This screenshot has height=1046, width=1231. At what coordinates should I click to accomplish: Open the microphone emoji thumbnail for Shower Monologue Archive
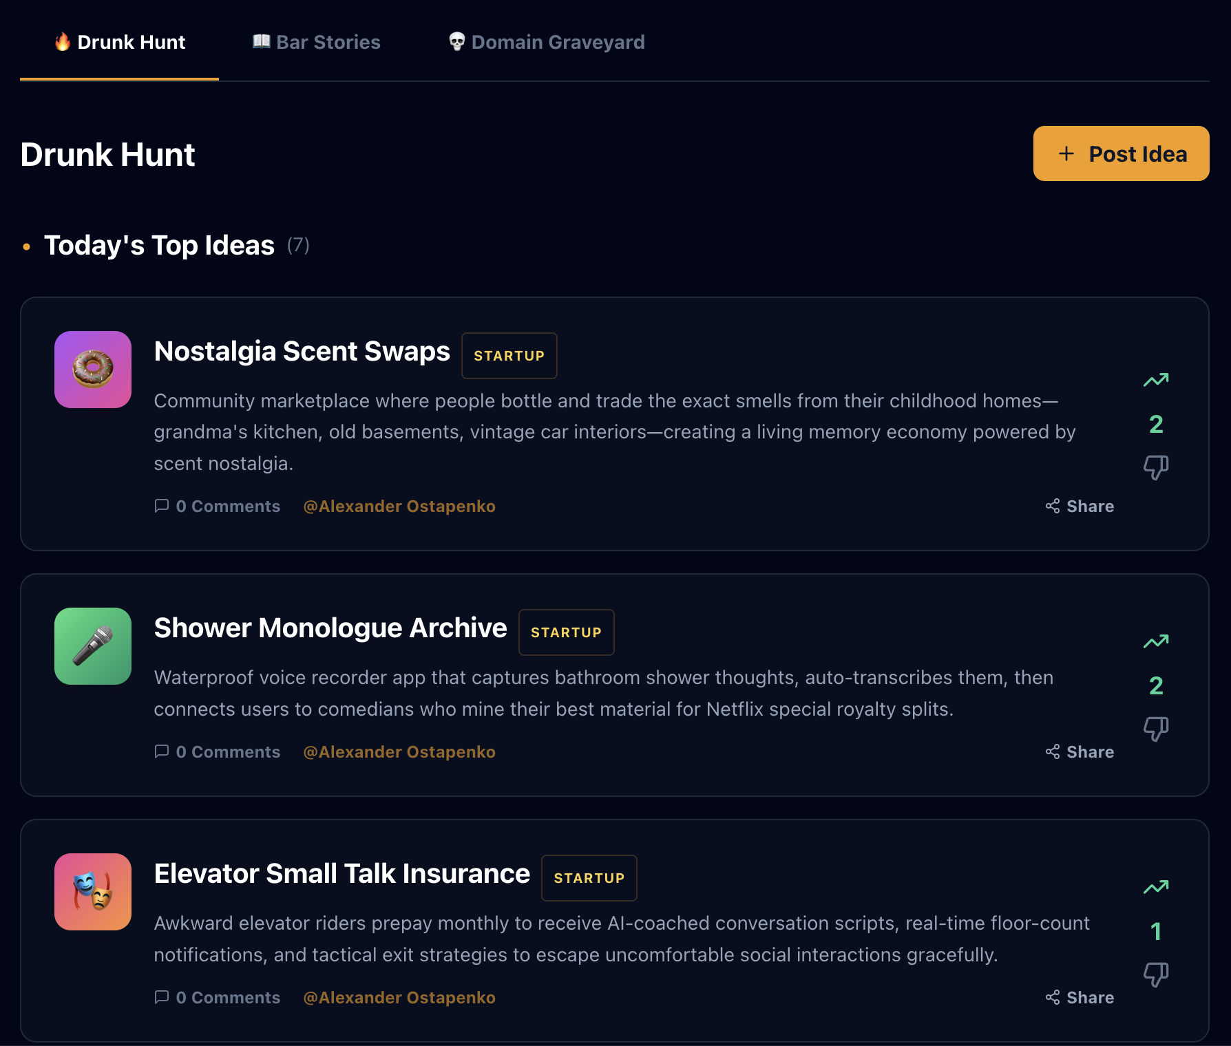tap(92, 646)
